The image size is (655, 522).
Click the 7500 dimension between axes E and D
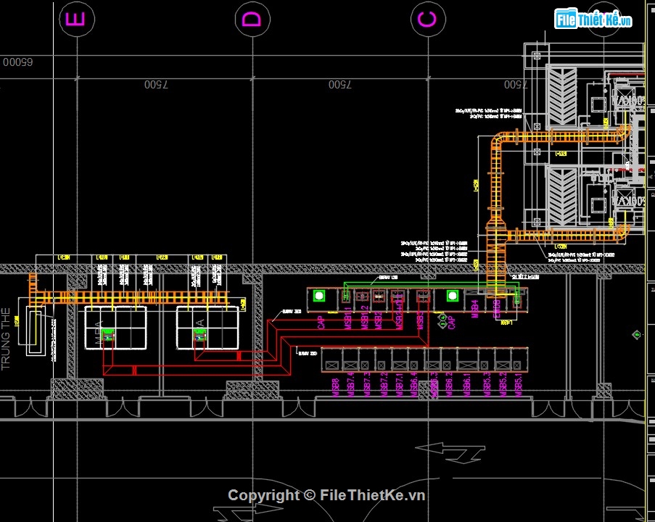coord(157,85)
